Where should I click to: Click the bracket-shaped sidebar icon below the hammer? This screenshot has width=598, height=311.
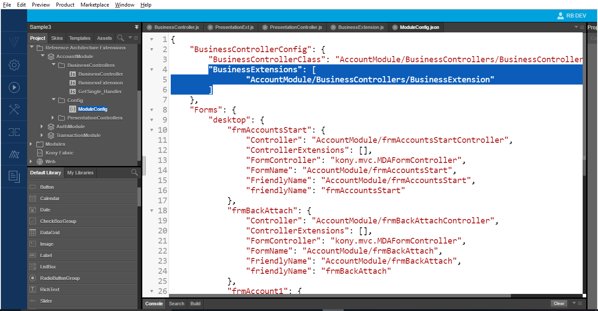14,132
